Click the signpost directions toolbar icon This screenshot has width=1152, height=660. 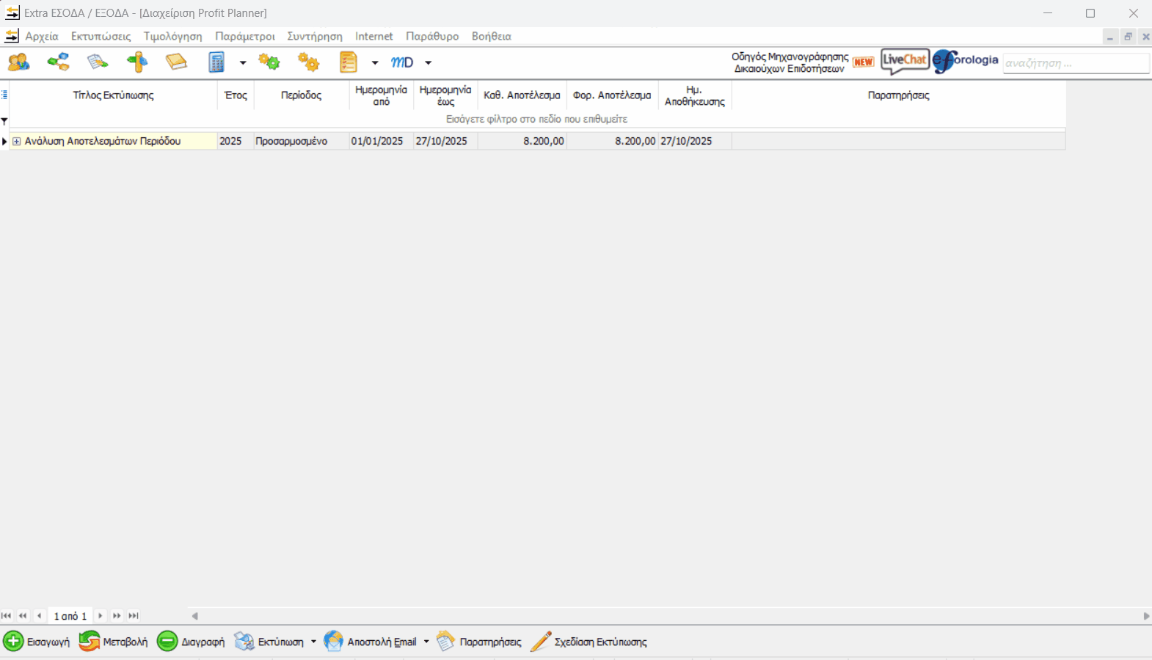pos(137,62)
